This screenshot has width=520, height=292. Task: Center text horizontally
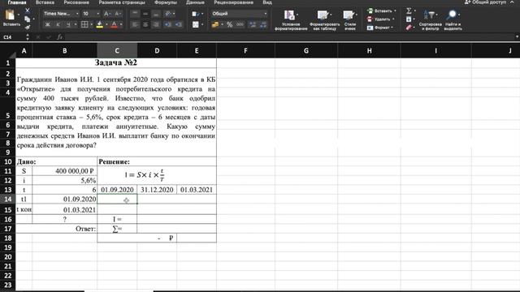click(x=145, y=24)
